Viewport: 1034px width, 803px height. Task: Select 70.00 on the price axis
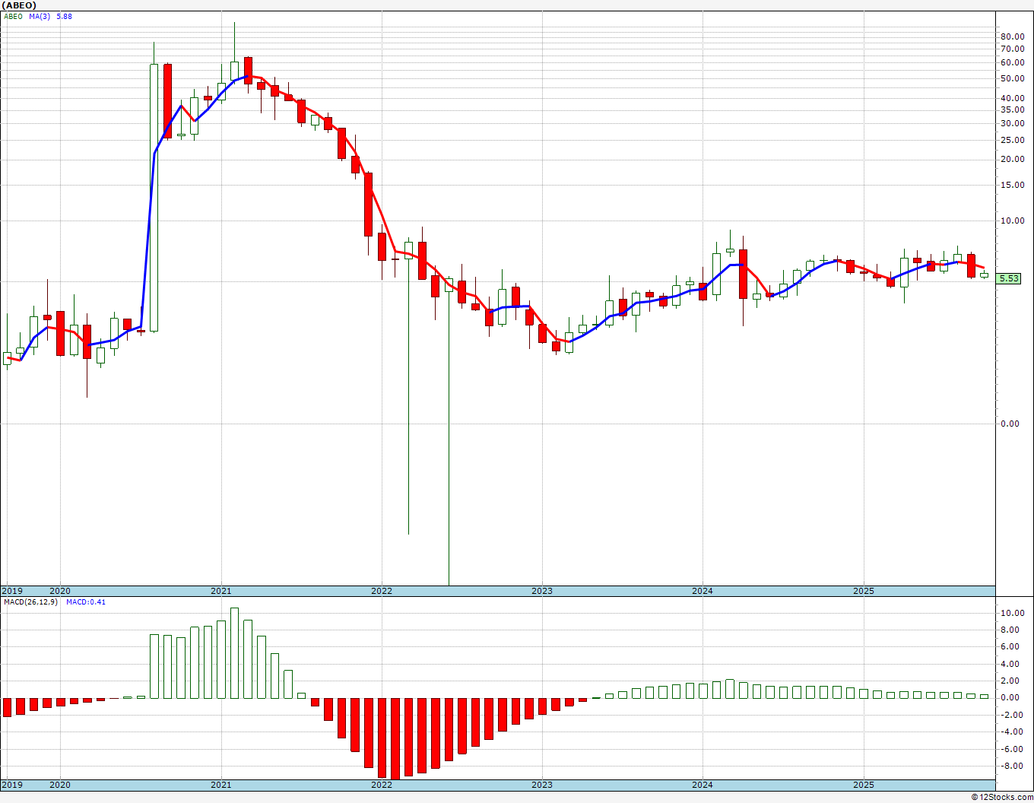tap(1011, 49)
